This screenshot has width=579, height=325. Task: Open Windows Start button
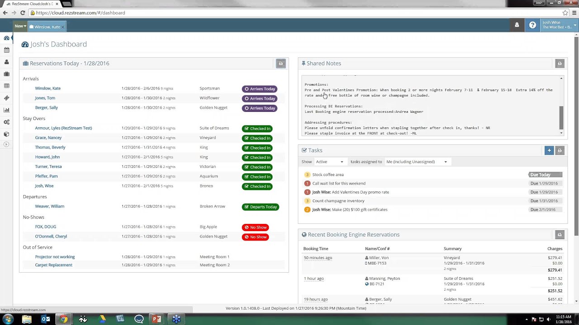8,319
